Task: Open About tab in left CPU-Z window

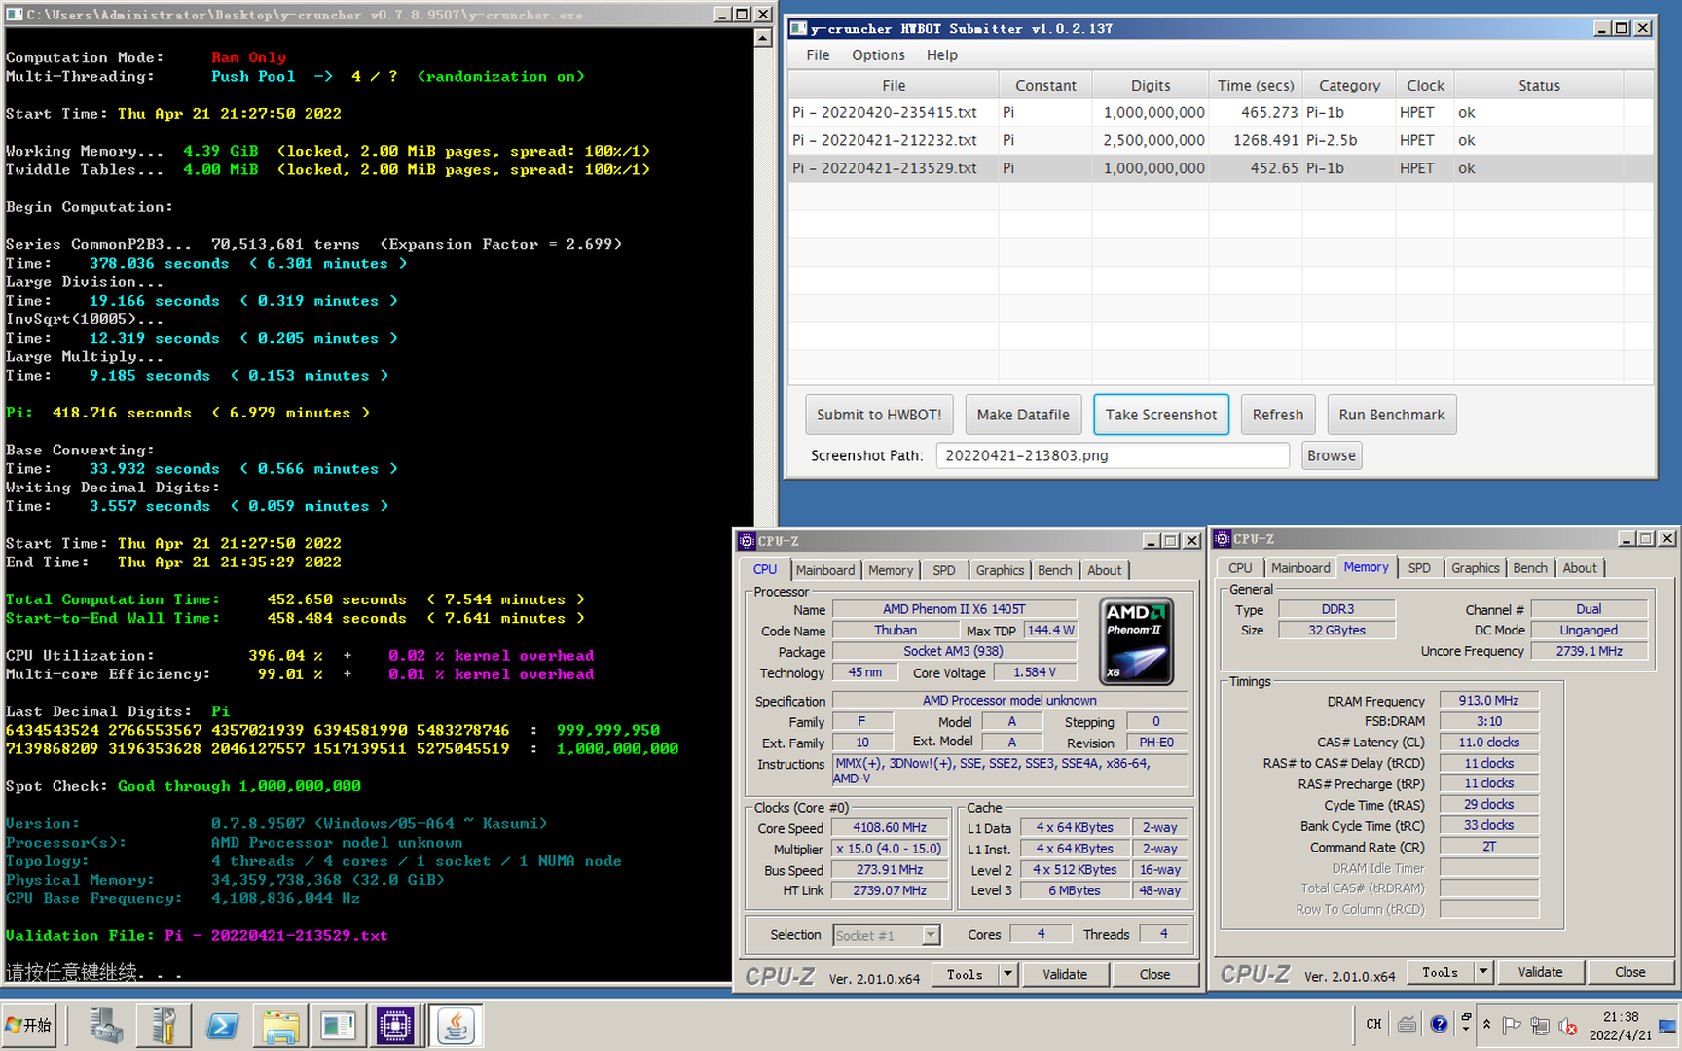Action: [x=1104, y=570]
